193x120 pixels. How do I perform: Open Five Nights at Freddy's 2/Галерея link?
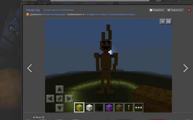101,14
